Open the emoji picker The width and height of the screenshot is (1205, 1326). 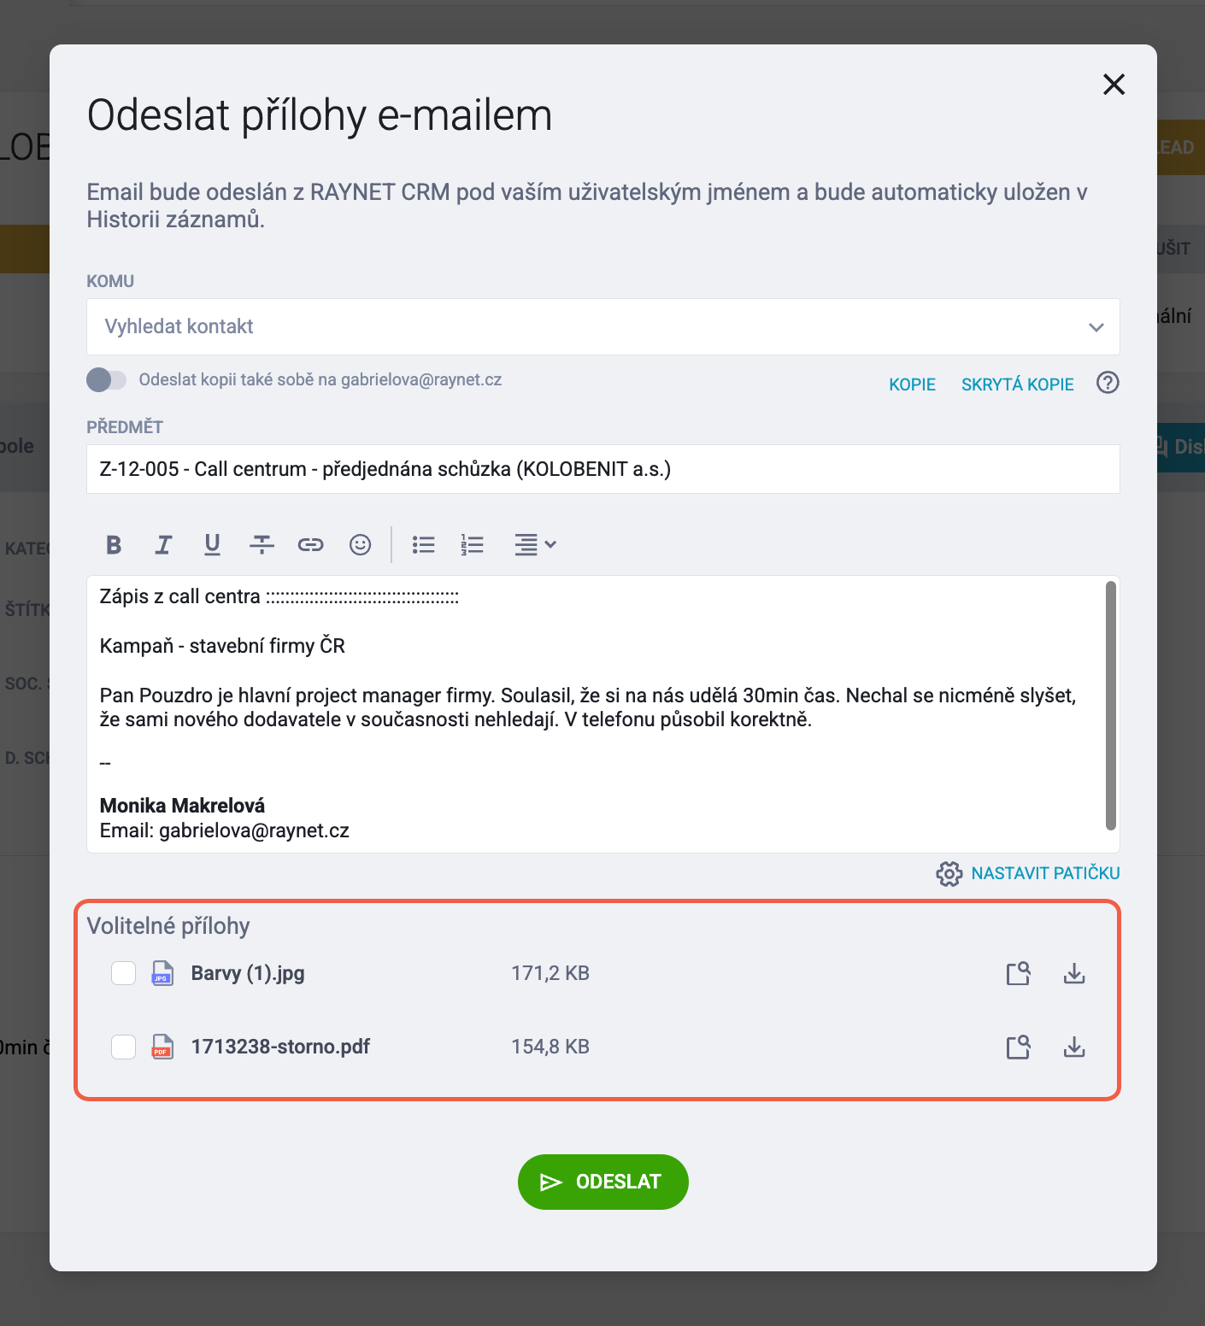click(361, 544)
